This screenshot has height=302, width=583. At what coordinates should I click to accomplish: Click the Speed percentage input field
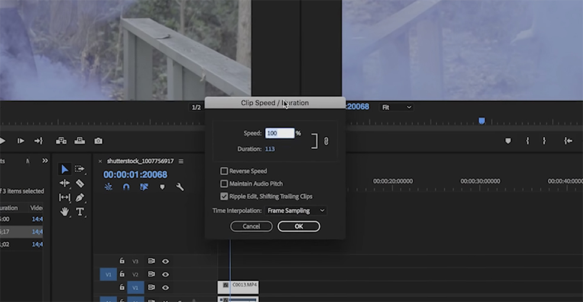[x=279, y=133]
